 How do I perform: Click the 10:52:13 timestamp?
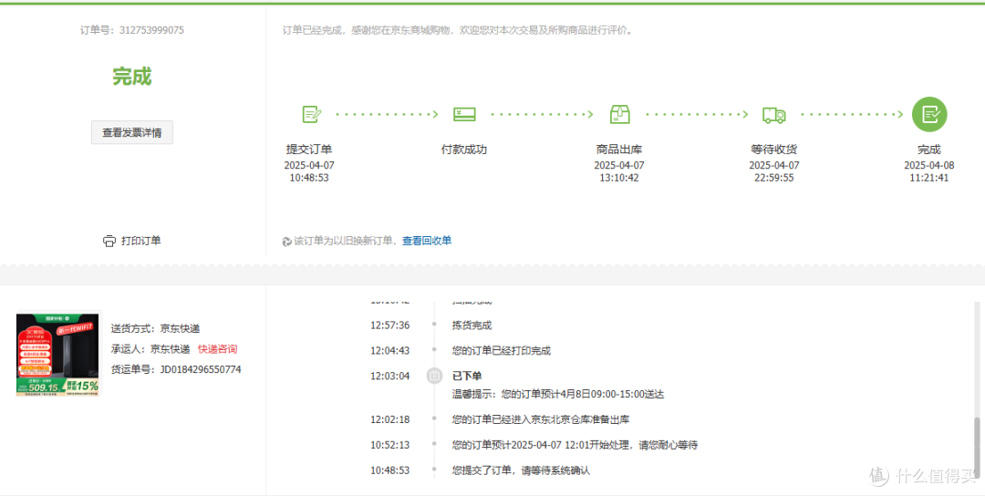(x=389, y=445)
